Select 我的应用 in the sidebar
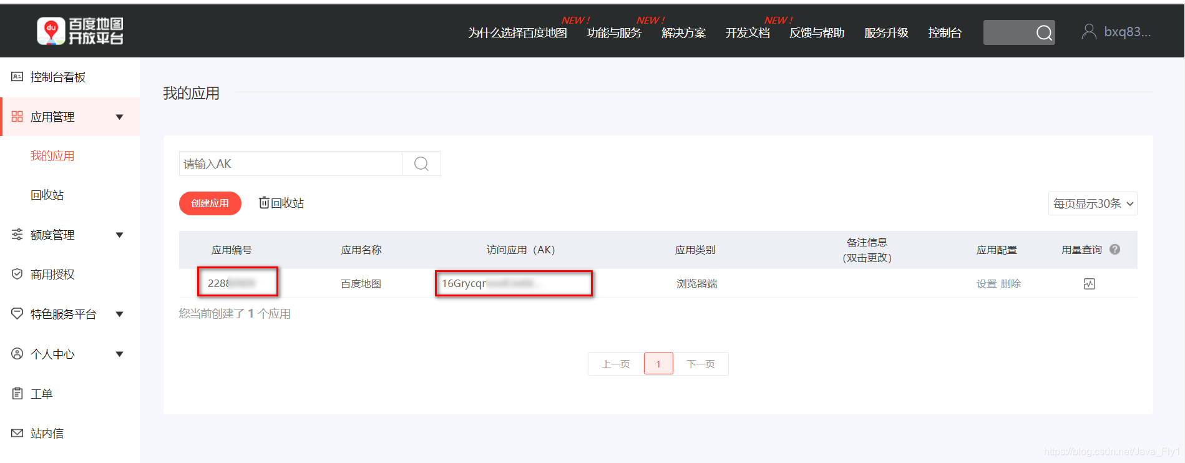The height and width of the screenshot is (463, 1185). 52,156
